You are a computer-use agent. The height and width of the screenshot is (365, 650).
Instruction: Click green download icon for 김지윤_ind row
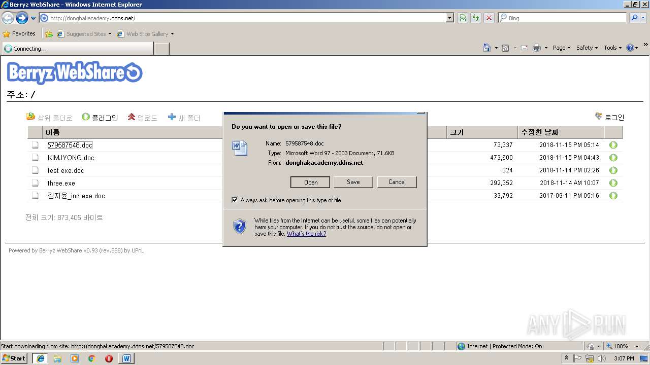click(x=613, y=196)
